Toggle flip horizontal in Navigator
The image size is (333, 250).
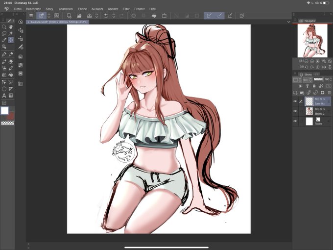(x=324, y=67)
